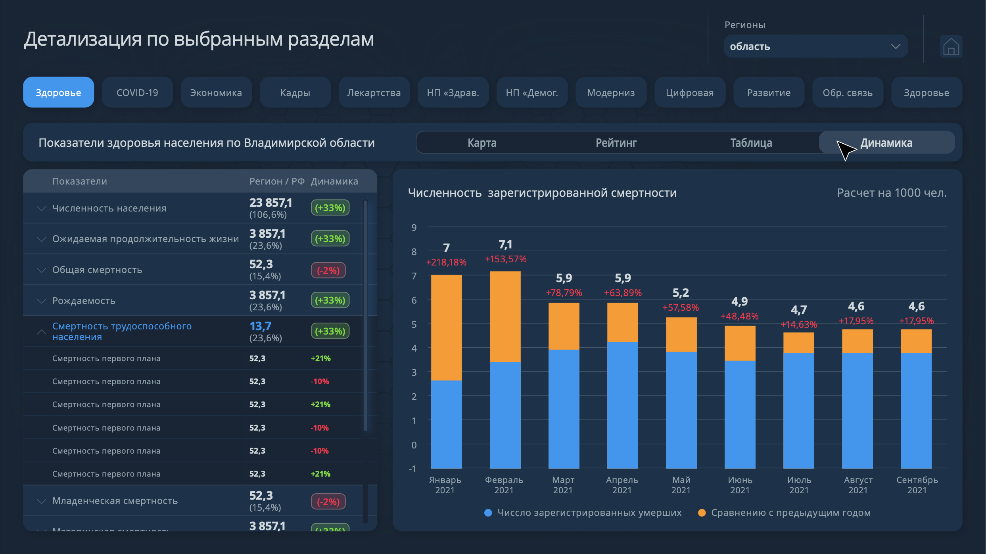Switch to the Рейтинг view

[616, 142]
